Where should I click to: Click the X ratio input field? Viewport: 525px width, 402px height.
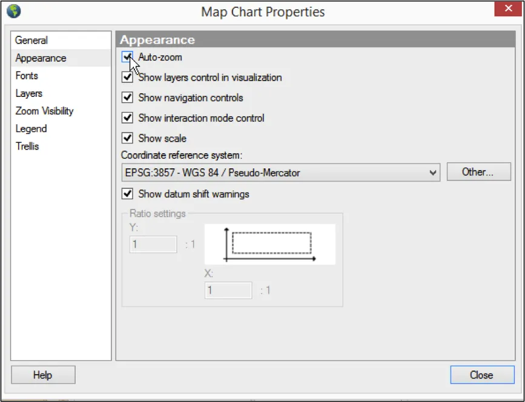(x=228, y=290)
